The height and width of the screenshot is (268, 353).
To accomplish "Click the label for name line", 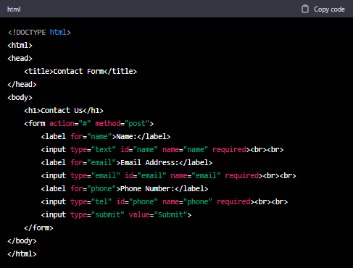I will 106,136.
